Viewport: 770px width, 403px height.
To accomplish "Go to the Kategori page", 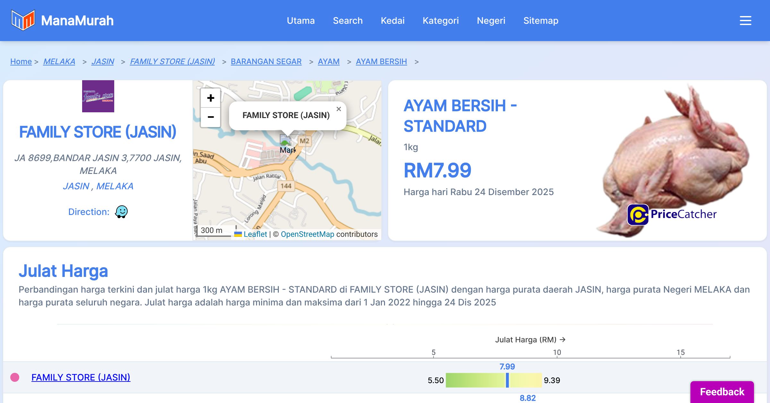I will (441, 21).
